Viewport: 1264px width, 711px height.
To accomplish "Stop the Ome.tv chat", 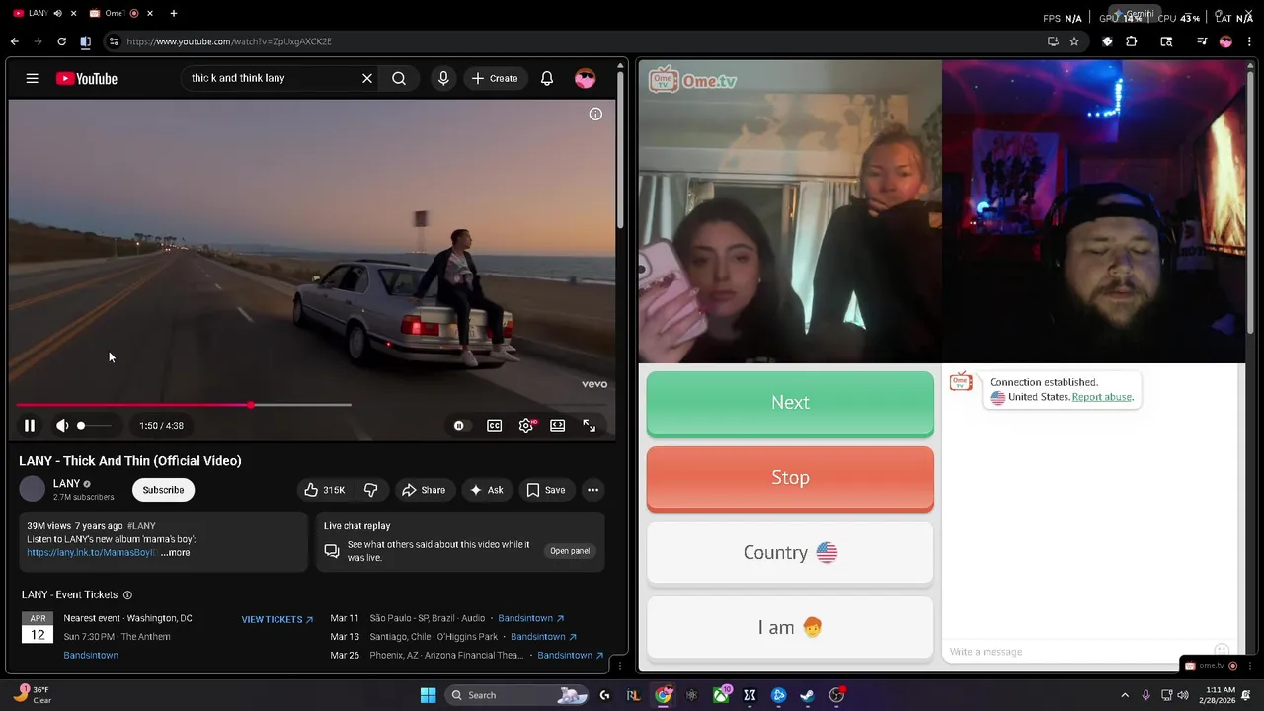I will (x=790, y=478).
